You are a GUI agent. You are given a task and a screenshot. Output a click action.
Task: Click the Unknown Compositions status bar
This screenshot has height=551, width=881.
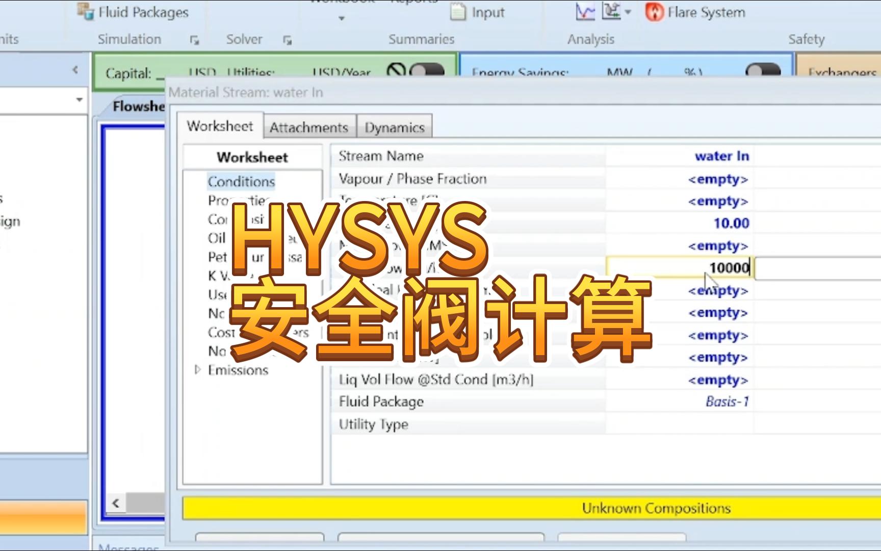point(531,508)
